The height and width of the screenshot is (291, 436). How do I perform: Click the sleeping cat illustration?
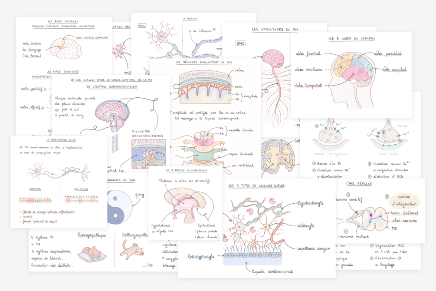coord(92,254)
